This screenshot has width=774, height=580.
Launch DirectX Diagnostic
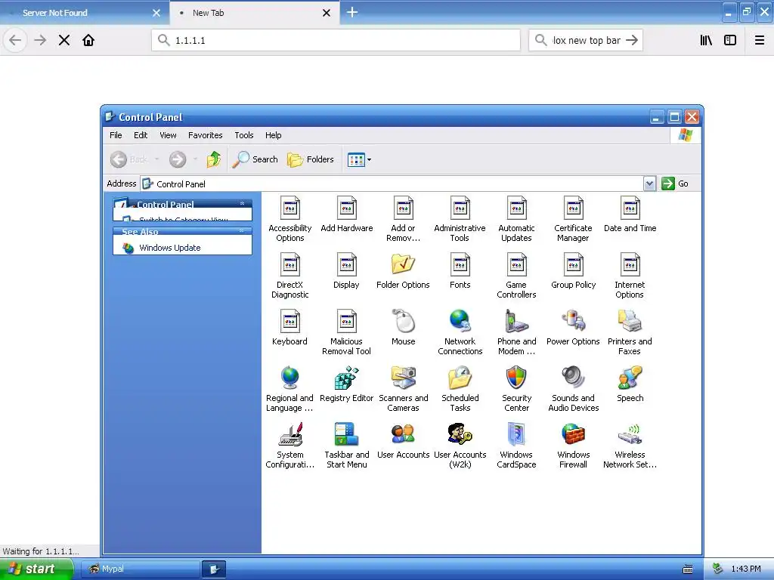click(x=289, y=276)
